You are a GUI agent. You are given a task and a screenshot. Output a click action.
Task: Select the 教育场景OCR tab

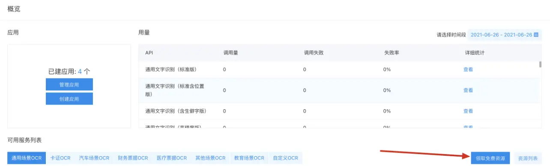pyautogui.click(x=249, y=158)
